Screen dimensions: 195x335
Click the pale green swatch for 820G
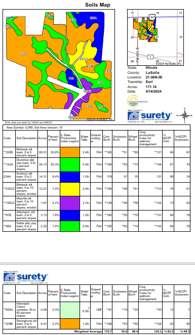[x=70, y=310]
